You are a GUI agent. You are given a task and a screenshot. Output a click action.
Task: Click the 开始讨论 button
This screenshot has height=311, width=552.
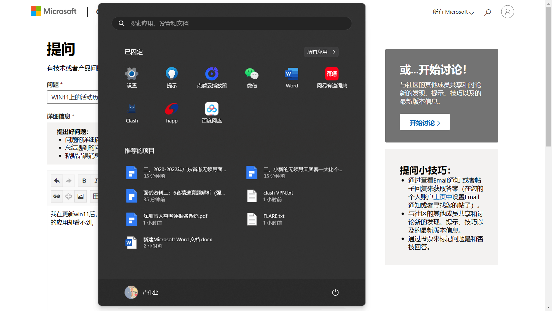click(x=424, y=122)
